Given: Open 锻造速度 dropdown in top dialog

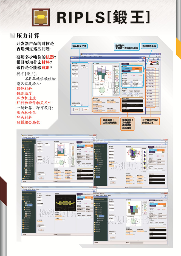Looking at the screenshot, I should pos(138,86).
